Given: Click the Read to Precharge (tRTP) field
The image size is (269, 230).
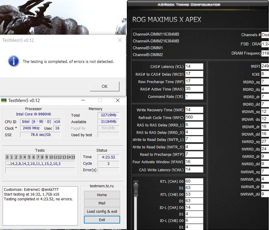Looking at the screenshot, I should click(x=194, y=154).
